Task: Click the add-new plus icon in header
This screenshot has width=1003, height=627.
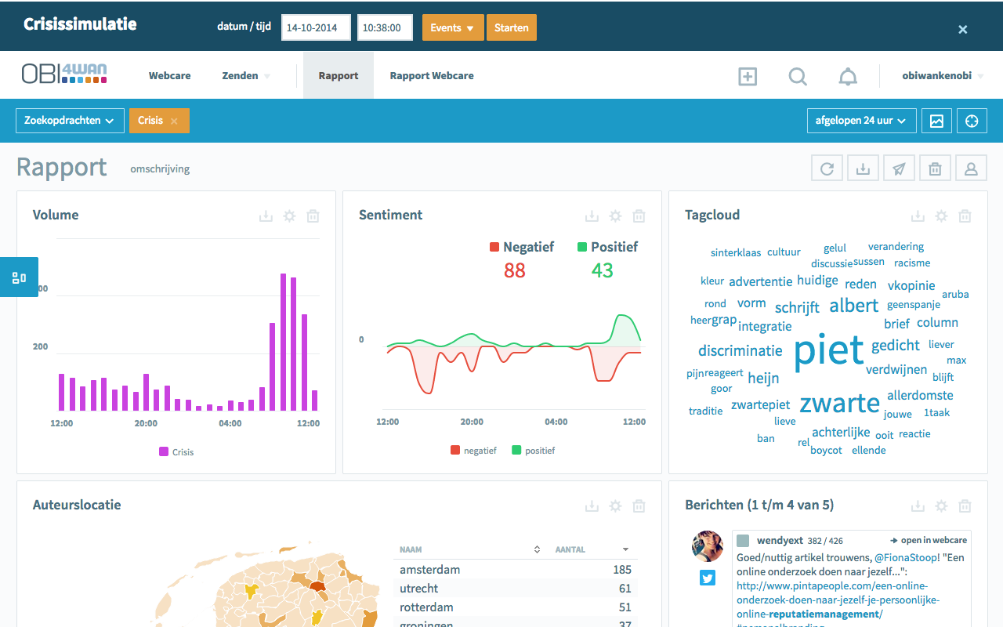Action: (x=748, y=76)
